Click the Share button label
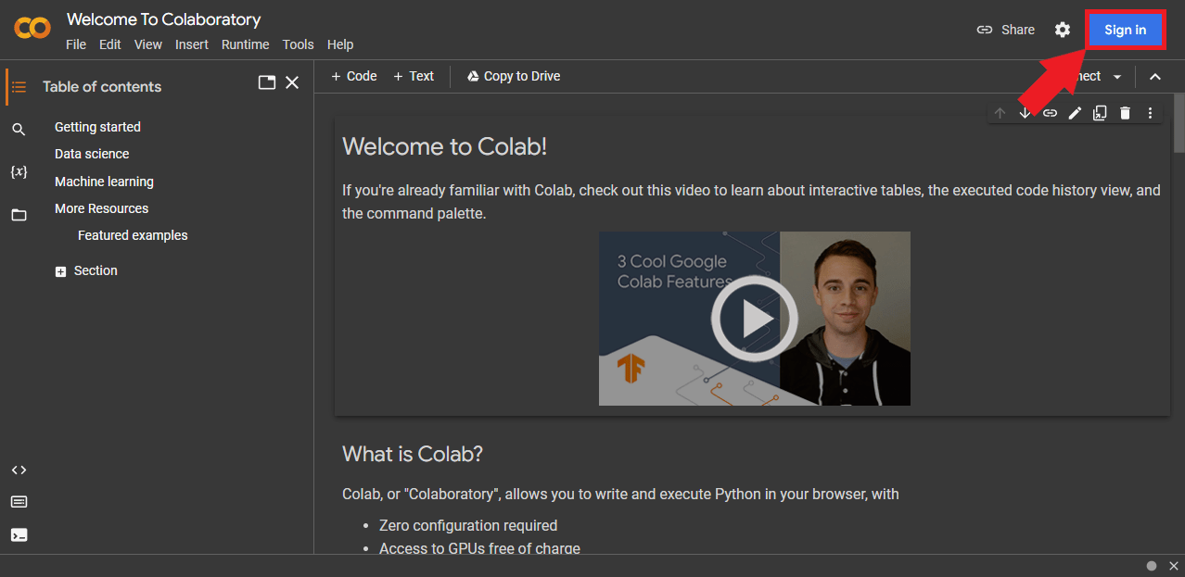Image resolution: width=1185 pixels, height=577 pixels. 1018,30
